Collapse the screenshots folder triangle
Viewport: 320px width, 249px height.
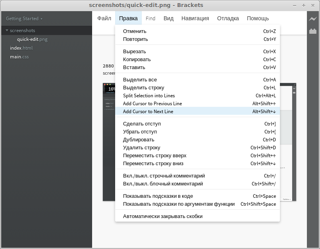click(x=7, y=31)
